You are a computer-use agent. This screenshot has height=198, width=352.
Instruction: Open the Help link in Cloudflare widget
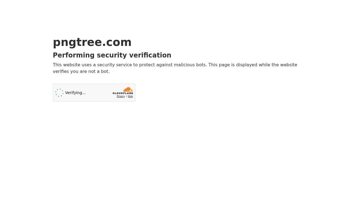(x=130, y=96)
